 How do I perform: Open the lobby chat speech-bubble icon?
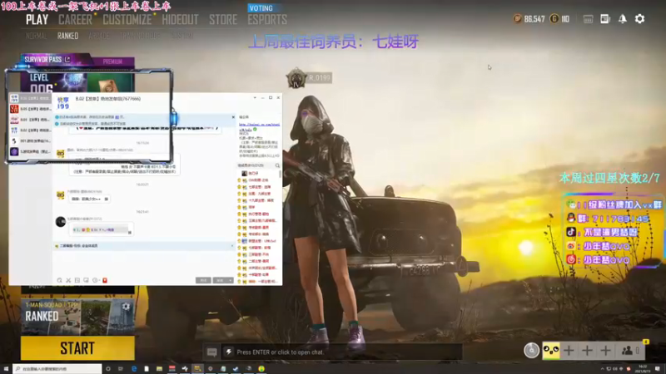212,352
